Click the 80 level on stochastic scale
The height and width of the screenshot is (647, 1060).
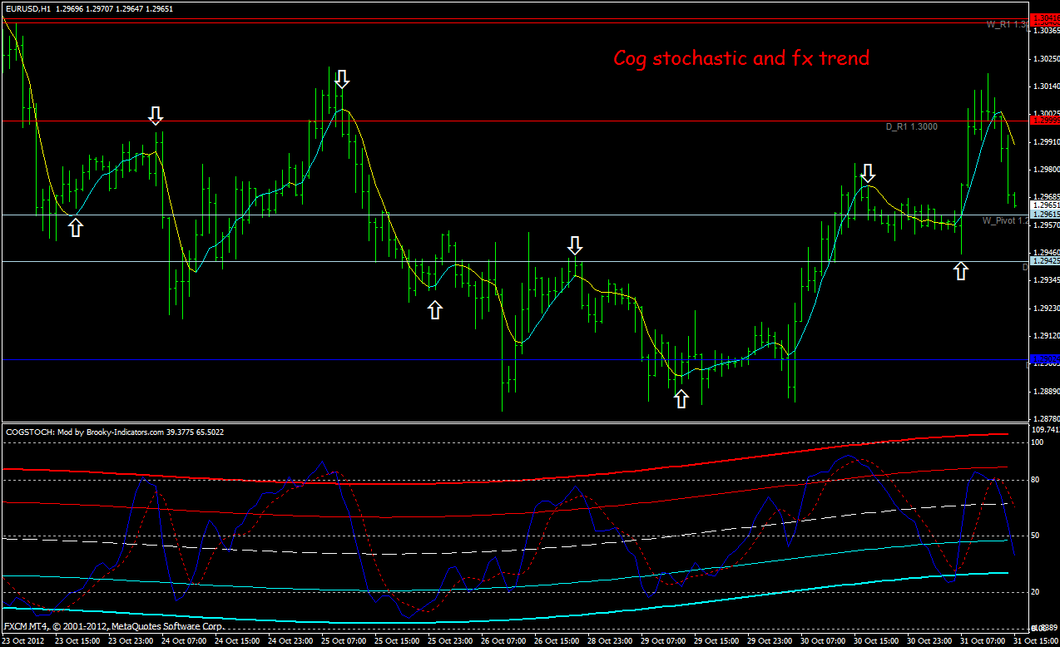(x=1036, y=480)
